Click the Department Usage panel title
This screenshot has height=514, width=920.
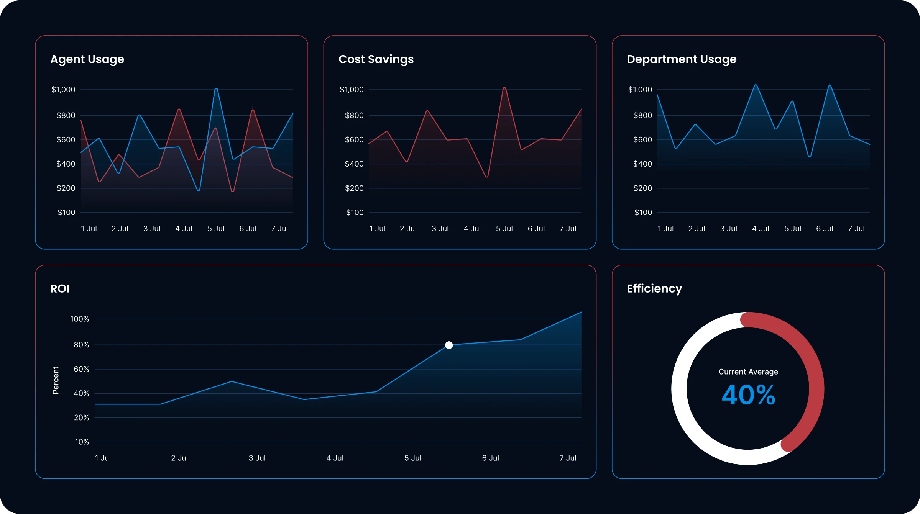681,59
